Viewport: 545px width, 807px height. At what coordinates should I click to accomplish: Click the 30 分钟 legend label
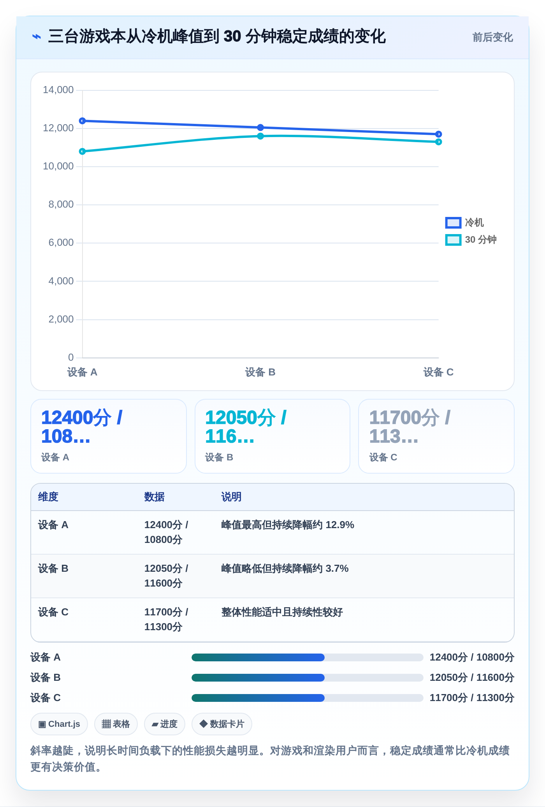coord(480,240)
